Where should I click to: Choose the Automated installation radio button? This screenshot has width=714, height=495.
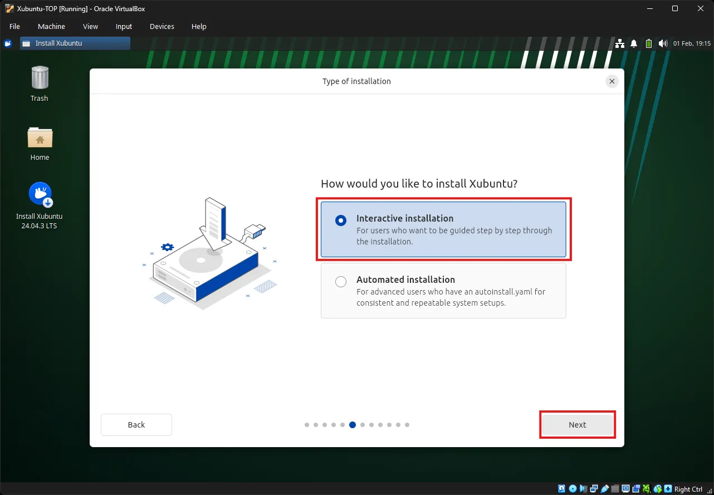click(341, 282)
